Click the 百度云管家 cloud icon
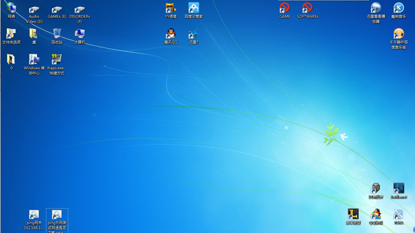This screenshot has width=415, height=233. point(193,9)
